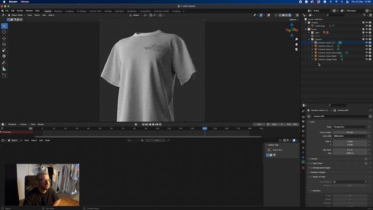This screenshot has height=210, width=373.
Task: Toggle visibility of Clothes collection
Action: click(x=367, y=23)
